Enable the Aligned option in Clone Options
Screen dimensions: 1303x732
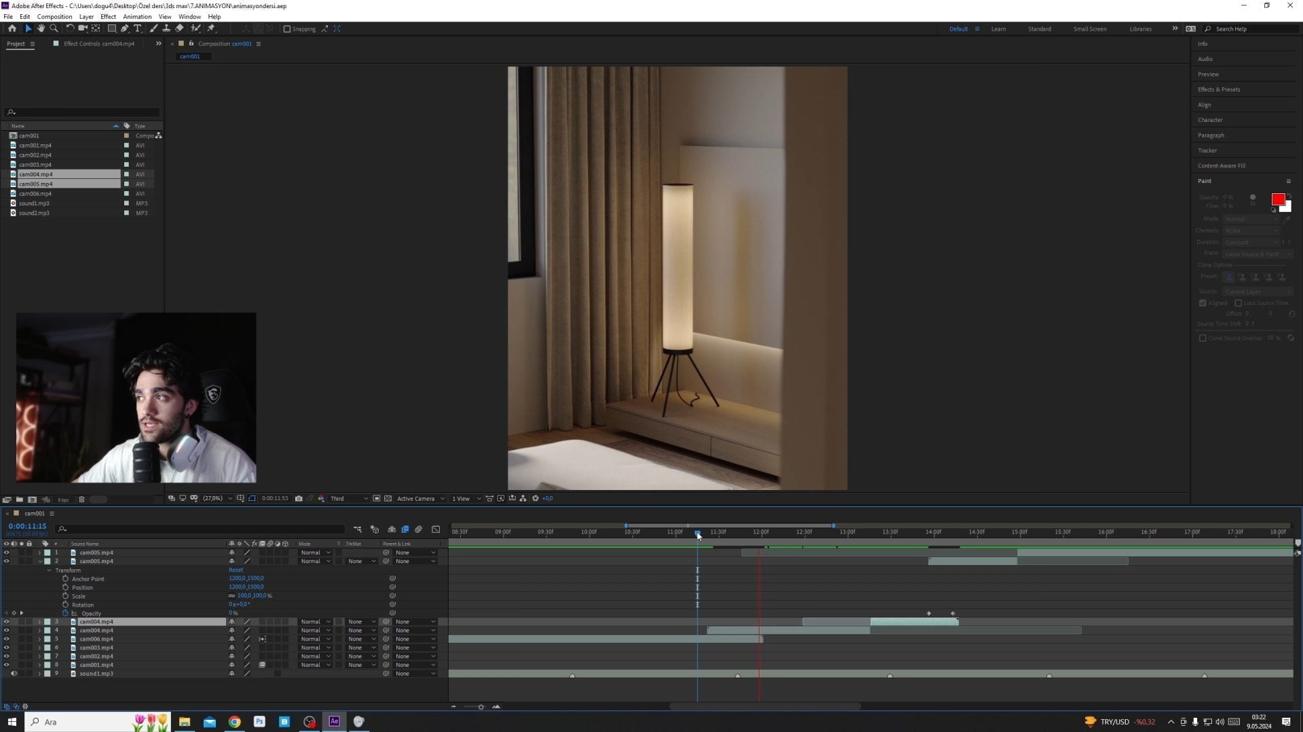click(x=1203, y=303)
